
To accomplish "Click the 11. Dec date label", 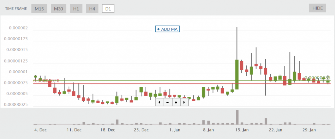I will pyautogui.click(x=74, y=130).
